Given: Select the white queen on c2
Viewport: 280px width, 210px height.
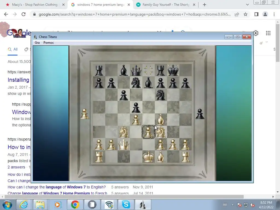Looking at the screenshot, I should coord(124,144).
